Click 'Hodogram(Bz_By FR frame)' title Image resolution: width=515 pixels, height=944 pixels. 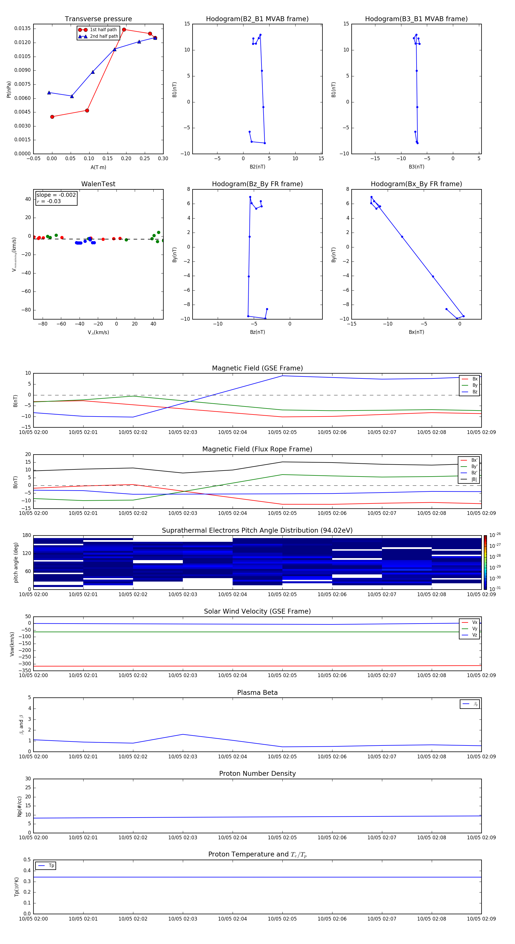point(257,184)
